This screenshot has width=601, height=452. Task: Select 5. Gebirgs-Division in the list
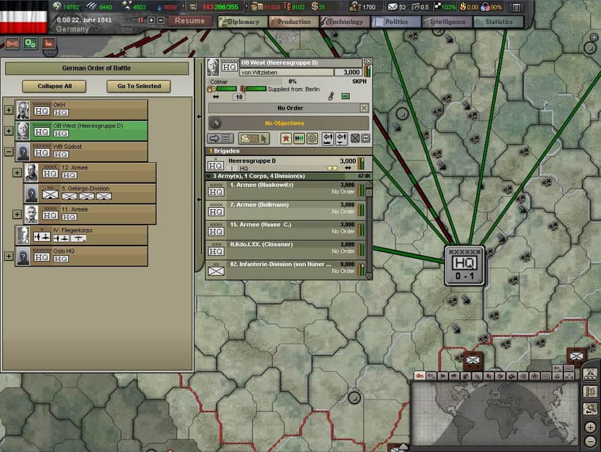(x=90, y=194)
